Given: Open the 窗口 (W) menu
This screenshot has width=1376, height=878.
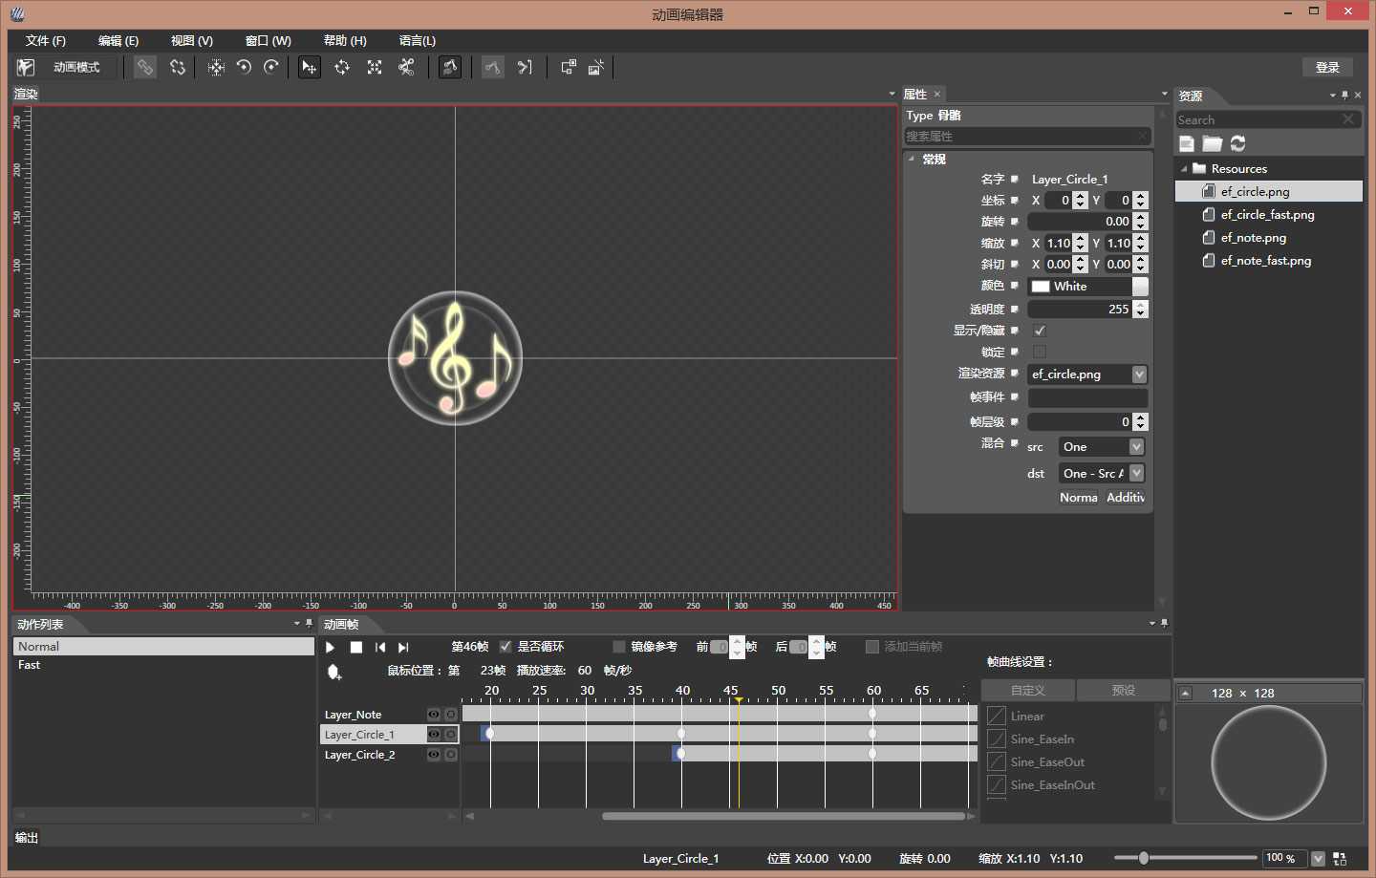Looking at the screenshot, I should point(269,40).
